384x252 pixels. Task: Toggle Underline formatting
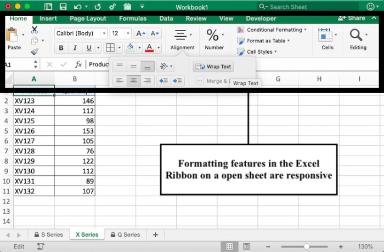pos(89,48)
